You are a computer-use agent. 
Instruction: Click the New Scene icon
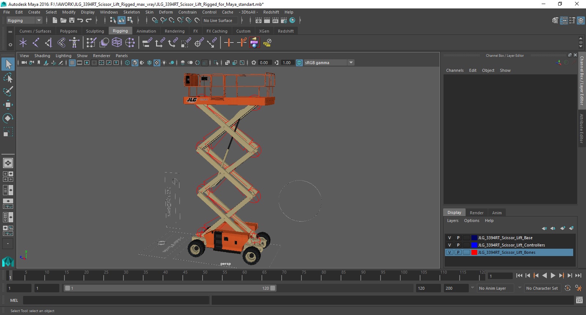(x=55, y=21)
